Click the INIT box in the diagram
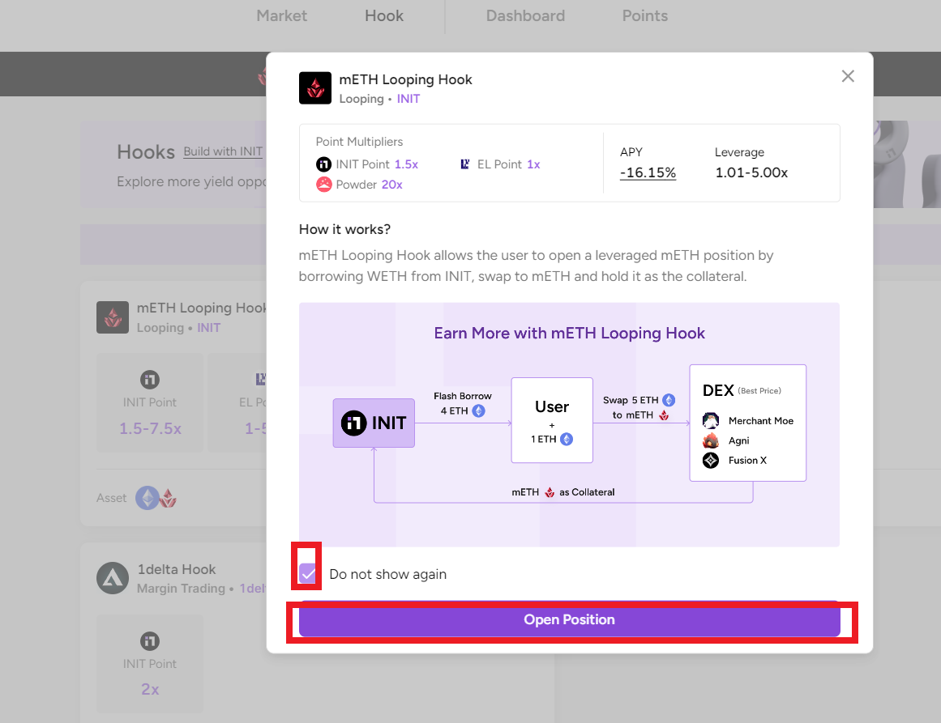941x723 pixels. pyautogui.click(x=374, y=423)
